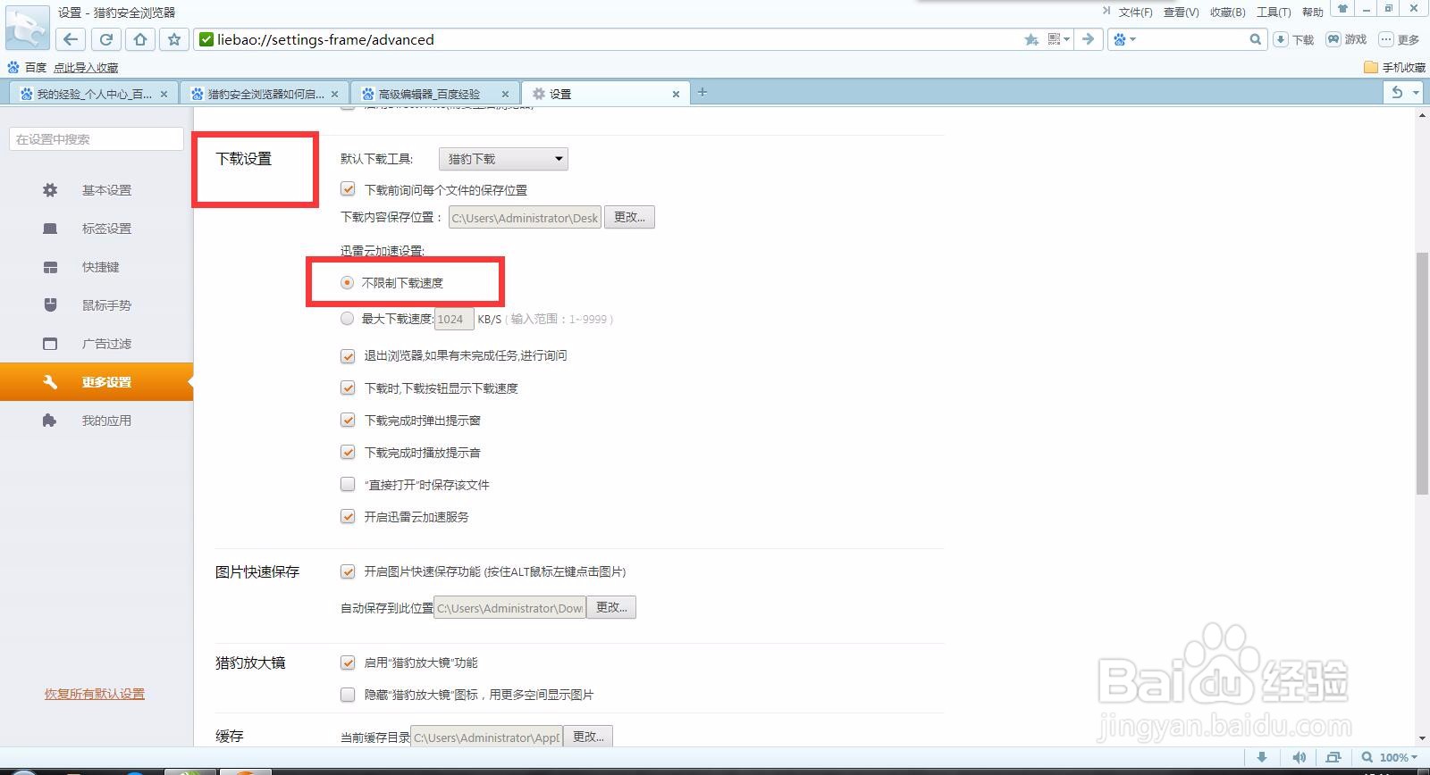Click 更改 button for download save location
1430x775 pixels.
click(x=629, y=217)
